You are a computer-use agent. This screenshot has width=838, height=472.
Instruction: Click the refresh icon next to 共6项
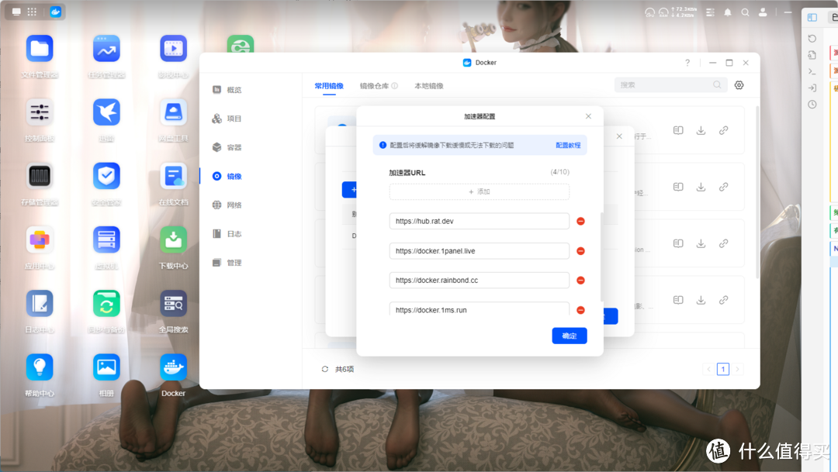(324, 369)
